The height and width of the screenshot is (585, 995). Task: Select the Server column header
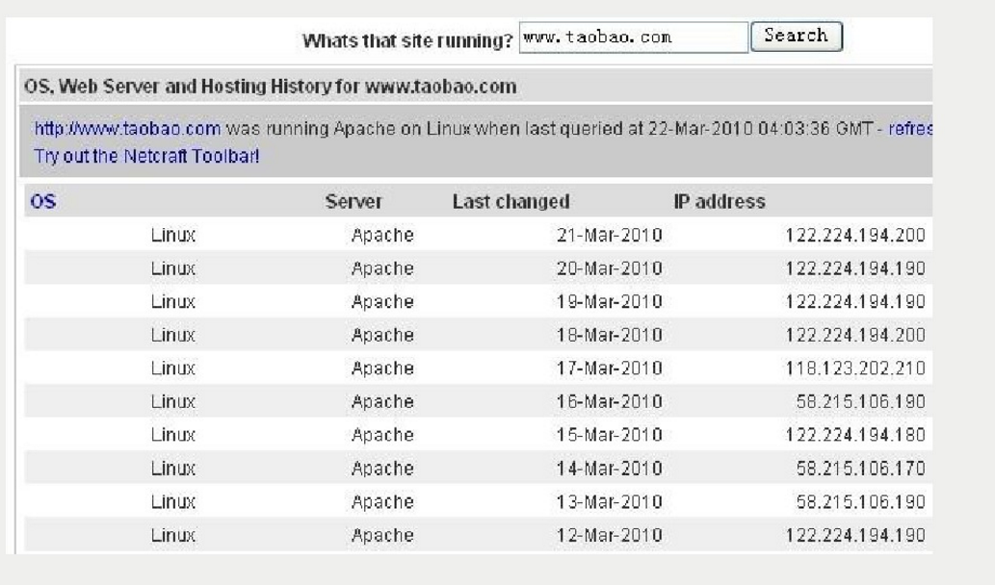353,201
